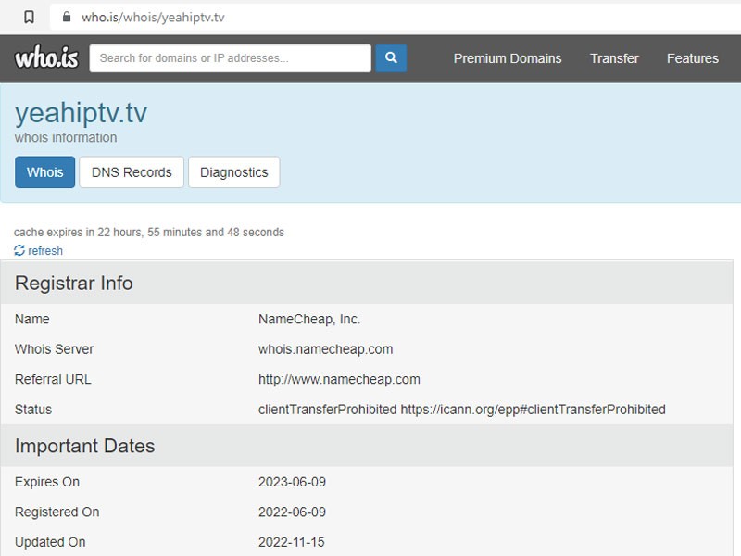Switch to the Diagnostics tab
Image resolution: width=741 pixels, height=556 pixels.
[x=234, y=172]
